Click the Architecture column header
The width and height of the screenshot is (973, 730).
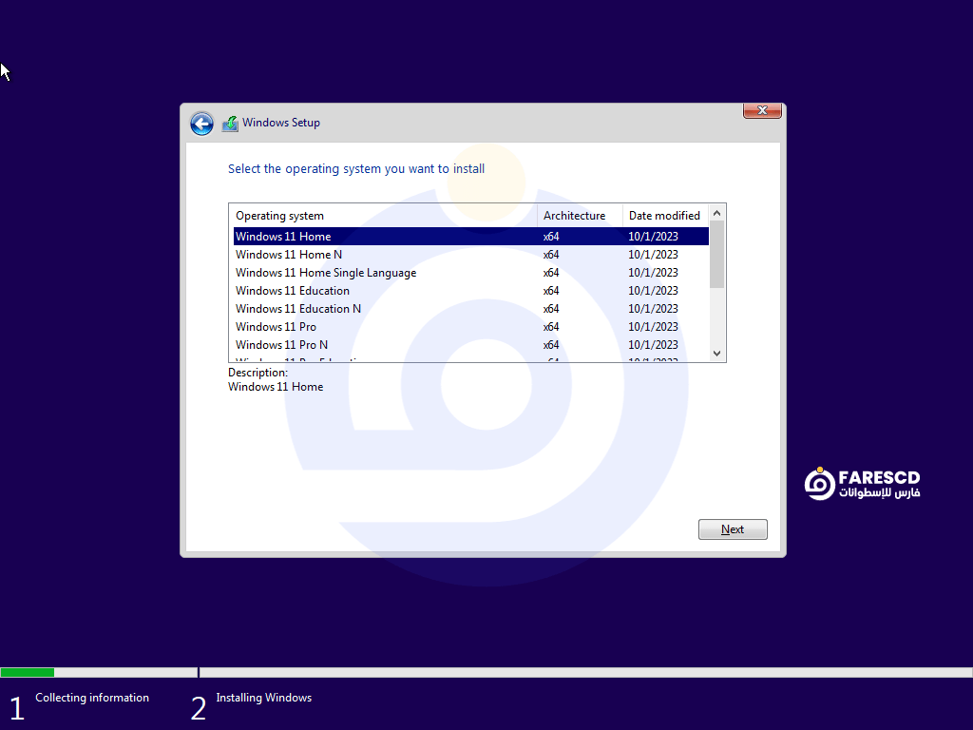[x=581, y=216]
